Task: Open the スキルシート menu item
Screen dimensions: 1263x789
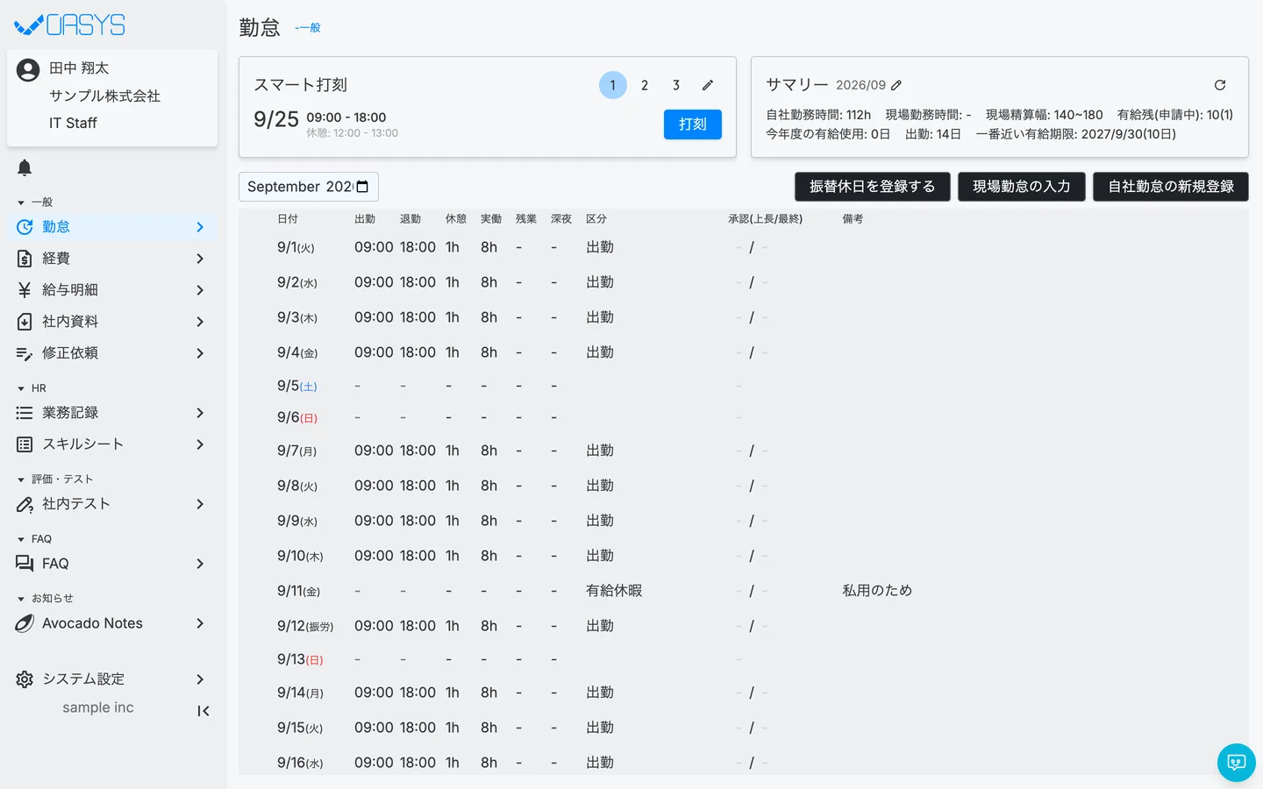Action: click(112, 444)
